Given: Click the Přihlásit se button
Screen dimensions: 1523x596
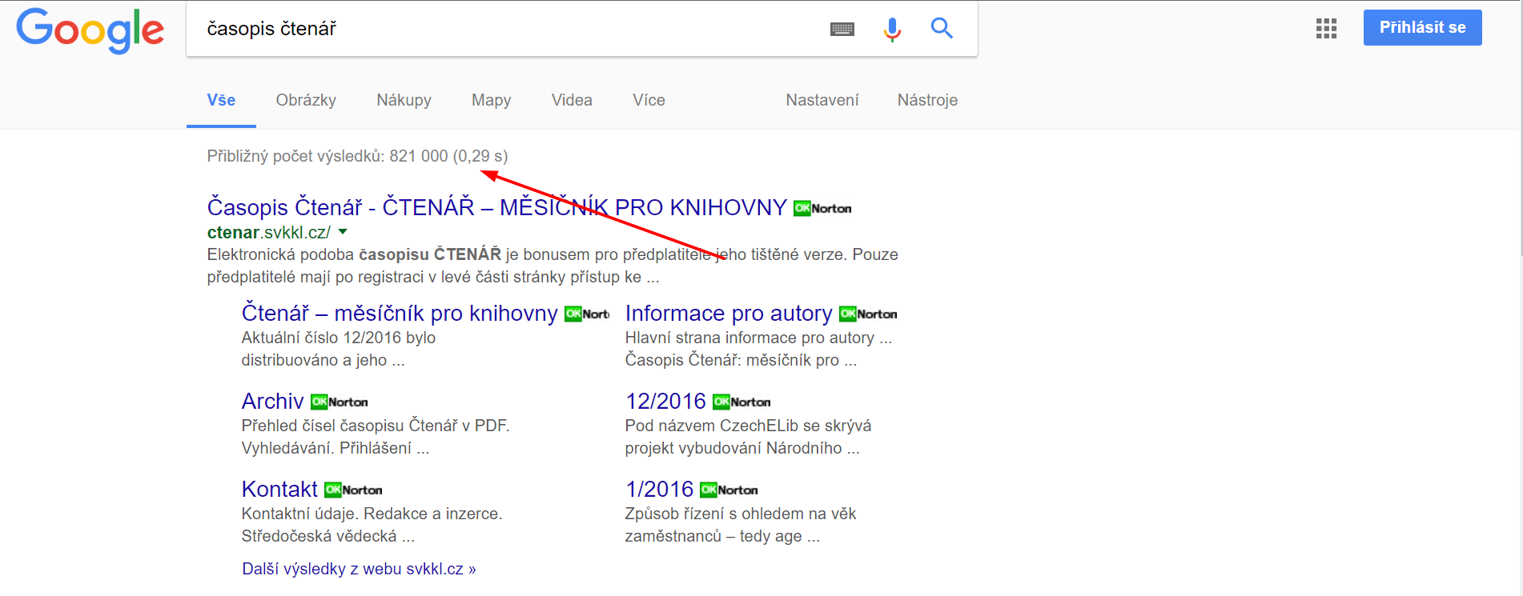Looking at the screenshot, I should click(x=1422, y=27).
